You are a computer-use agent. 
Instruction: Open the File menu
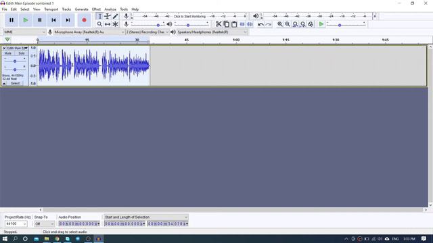click(x=5, y=9)
